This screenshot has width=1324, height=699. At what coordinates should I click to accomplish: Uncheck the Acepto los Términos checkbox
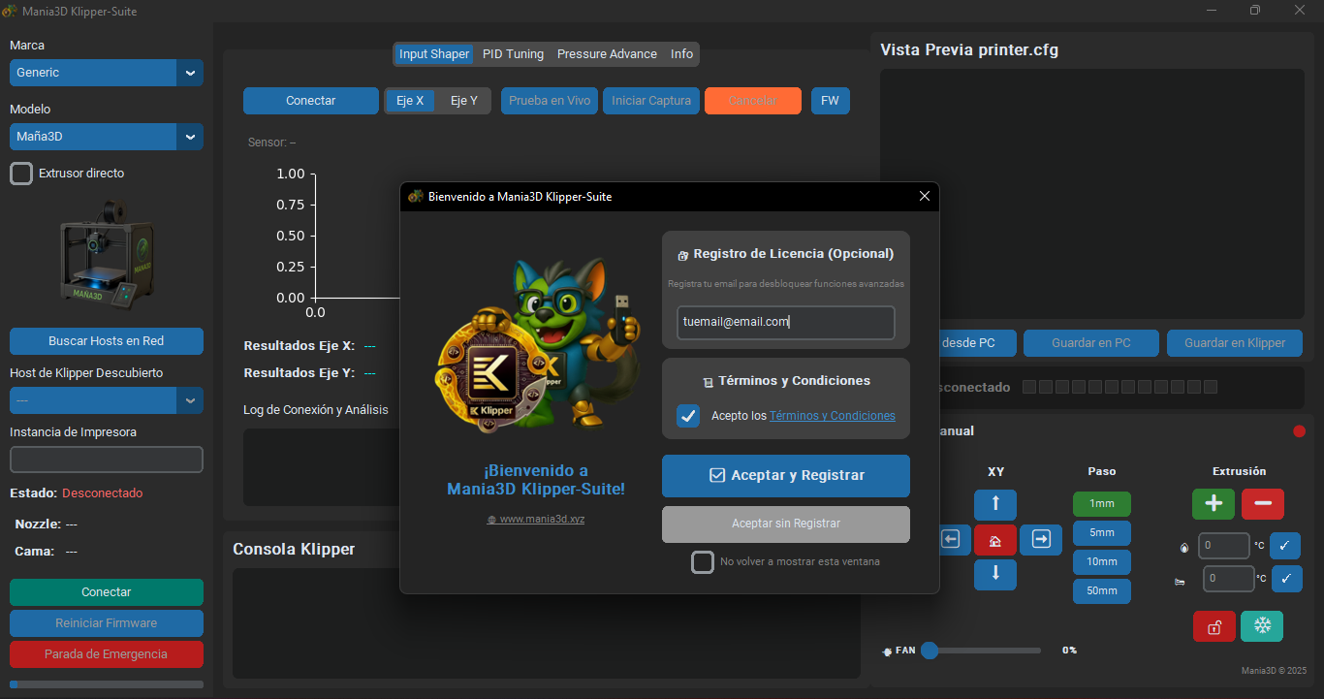[688, 416]
